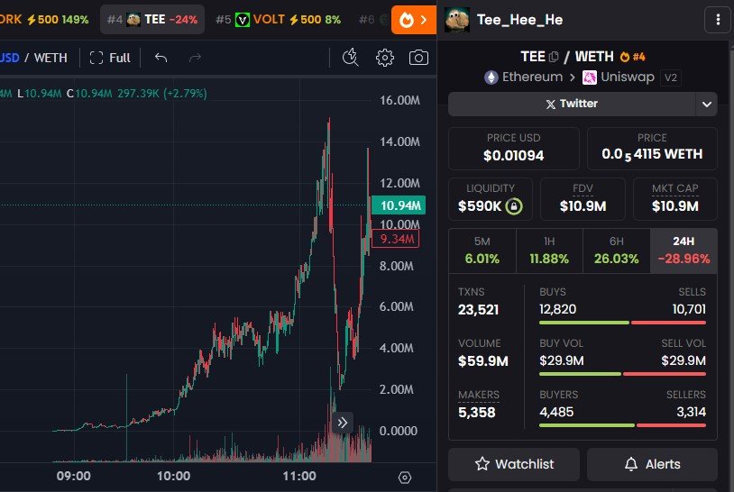Switch chart pricing to WETH
Image resolution: width=734 pixels, height=492 pixels.
pyautogui.click(x=50, y=58)
